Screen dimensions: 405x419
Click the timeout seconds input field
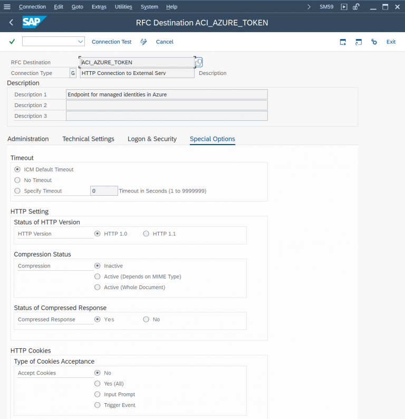[x=104, y=191]
